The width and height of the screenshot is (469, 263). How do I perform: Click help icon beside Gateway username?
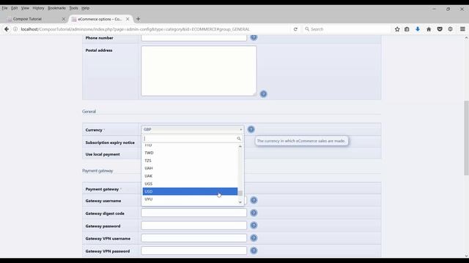(x=254, y=200)
